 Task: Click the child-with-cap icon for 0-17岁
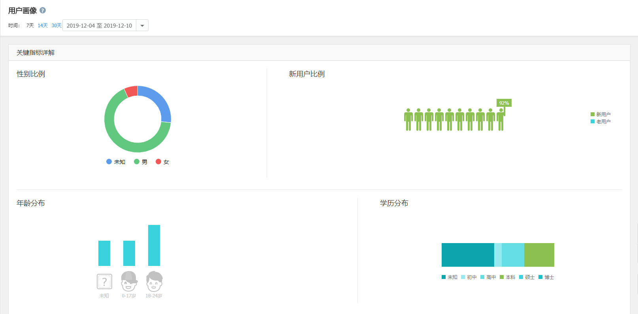[x=129, y=281]
